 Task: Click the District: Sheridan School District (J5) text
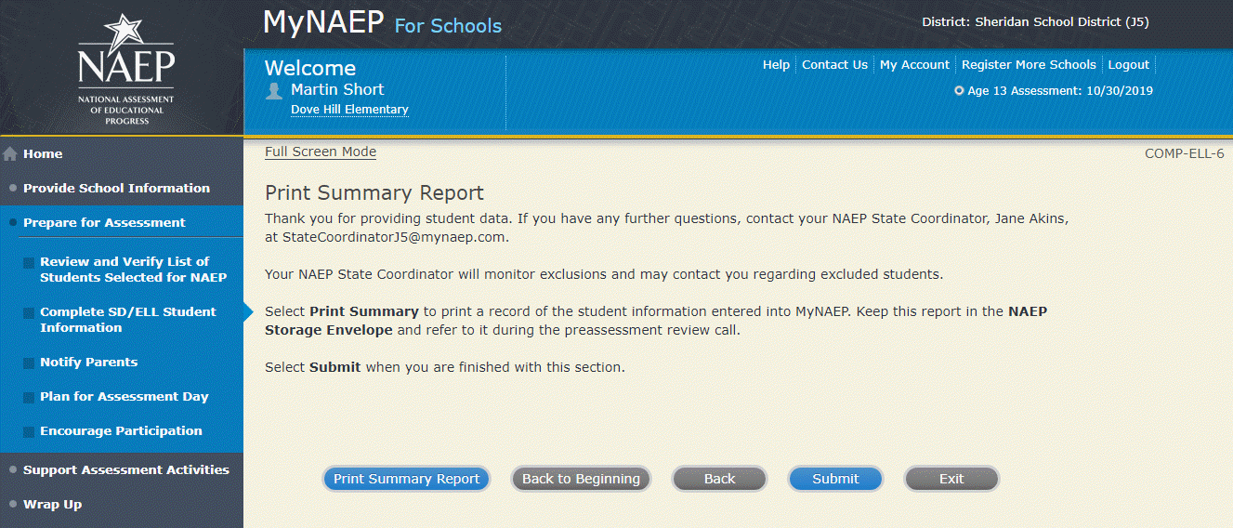[x=1035, y=21]
